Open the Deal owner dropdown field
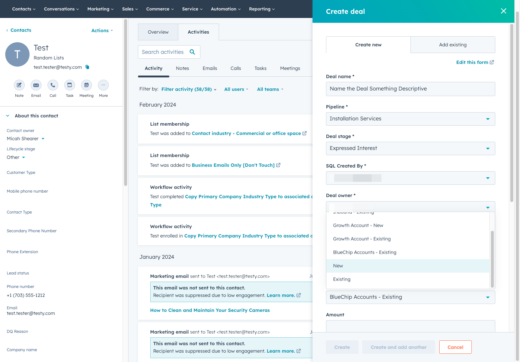Viewport: 520px width, 362px height. point(410,207)
